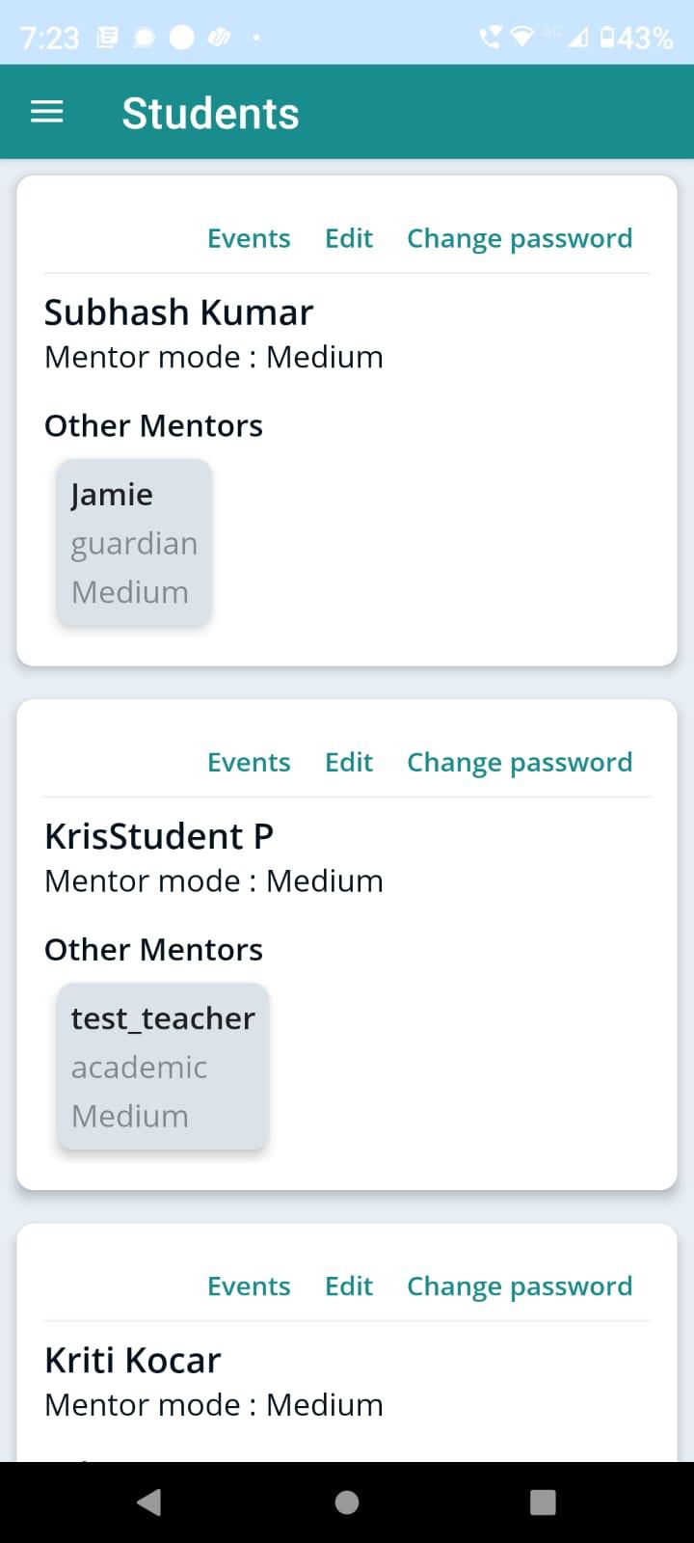The image size is (694, 1543).
Task: Tap the Android back navigation button
Action: click(149, 1502)
